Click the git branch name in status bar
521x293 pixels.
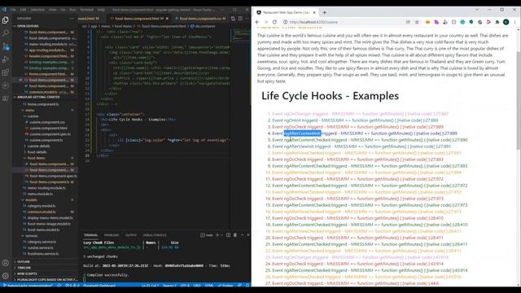[29, 286]
